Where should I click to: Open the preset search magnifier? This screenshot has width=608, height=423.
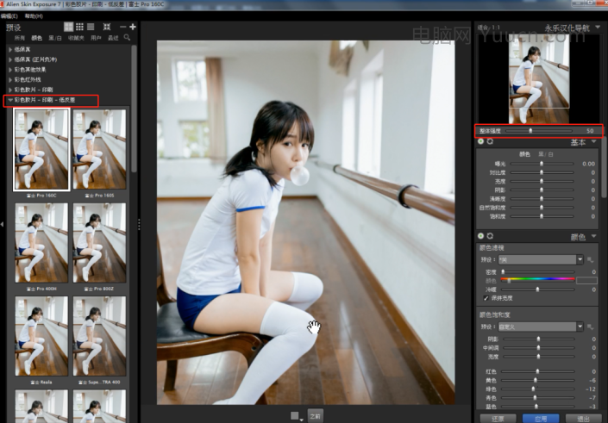(128, 38)
